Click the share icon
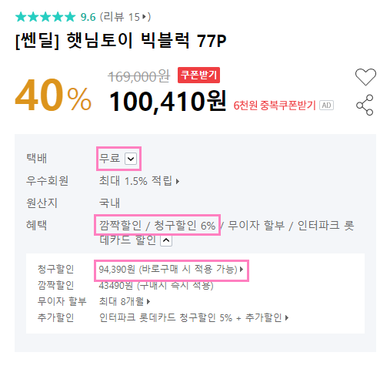This screenshot has width=380, height=369. pyautogui.click(x=365, y=105)
